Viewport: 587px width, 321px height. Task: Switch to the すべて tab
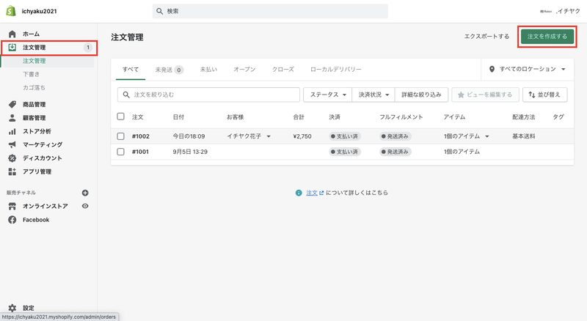(x=131, y=69)
